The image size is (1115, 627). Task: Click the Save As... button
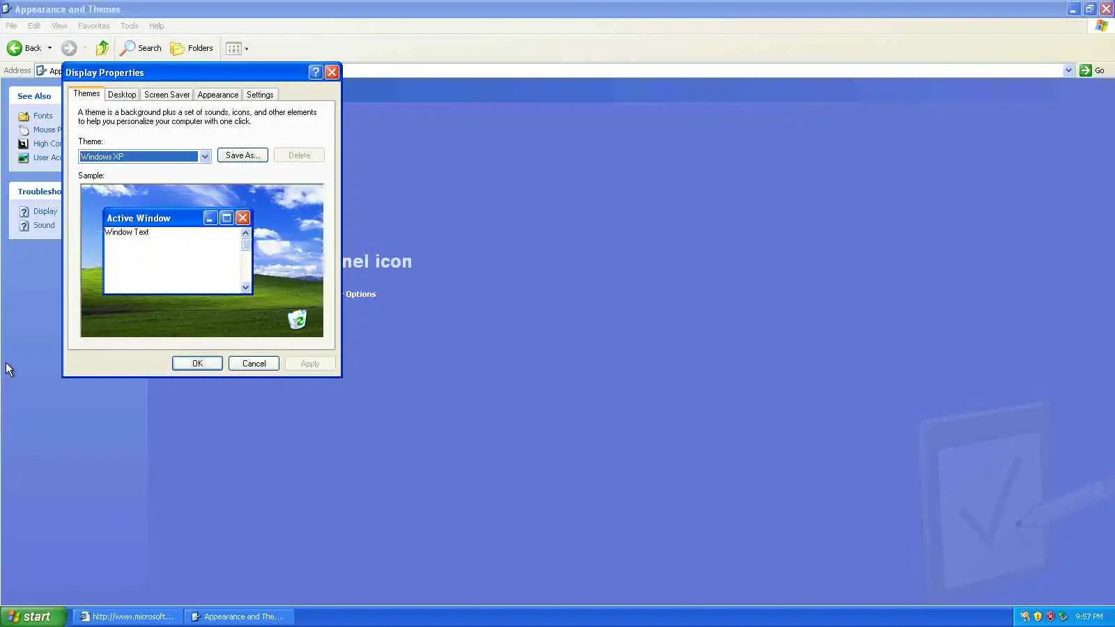(243, 155)
